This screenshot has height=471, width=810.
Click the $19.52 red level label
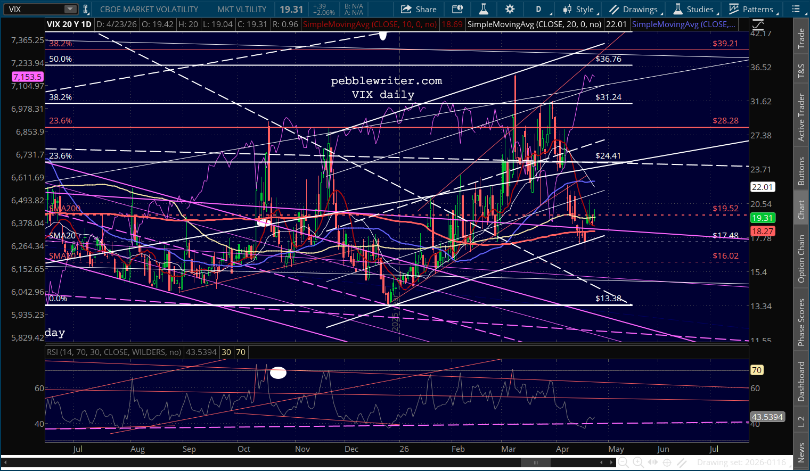pyautogui.click(x=725, y=209)
